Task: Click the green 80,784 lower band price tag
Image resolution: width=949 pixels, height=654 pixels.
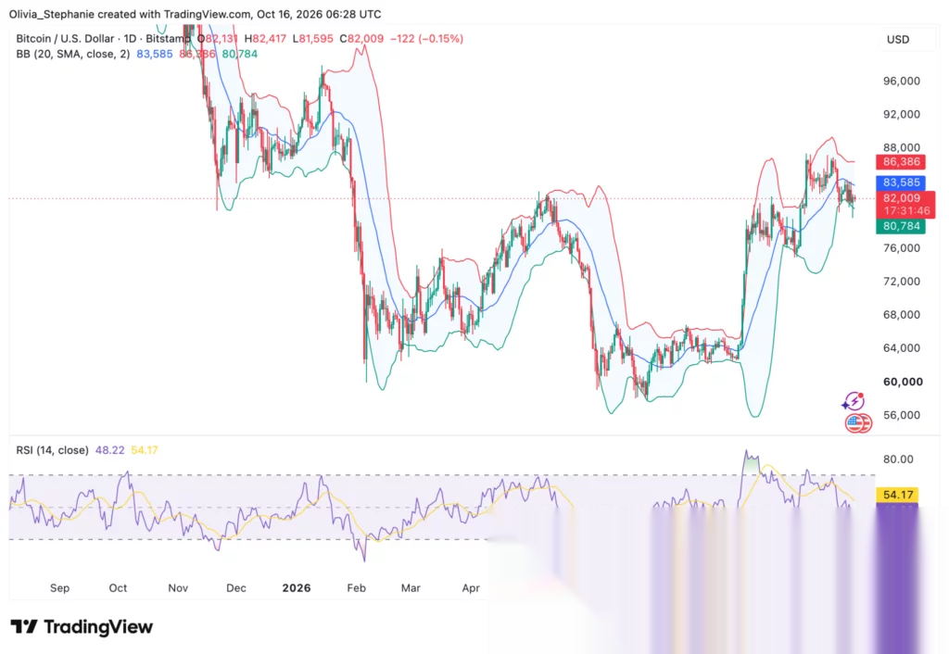Action: coord(901,226)
